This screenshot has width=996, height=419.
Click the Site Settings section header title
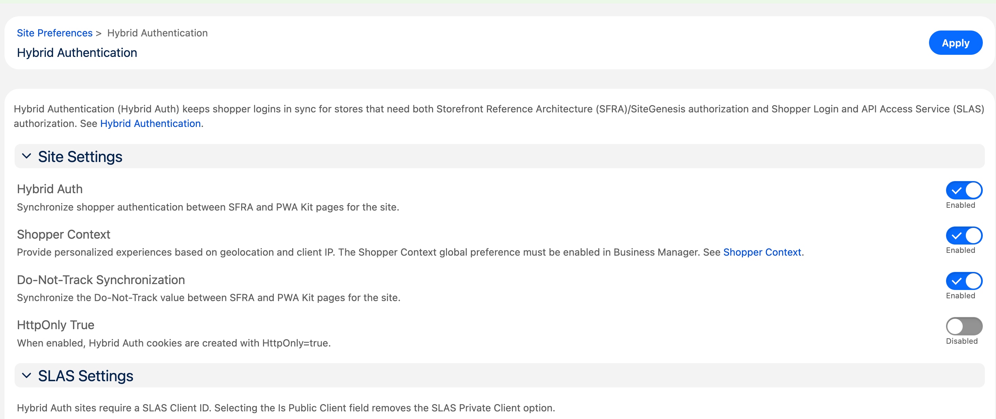[80, 156]
